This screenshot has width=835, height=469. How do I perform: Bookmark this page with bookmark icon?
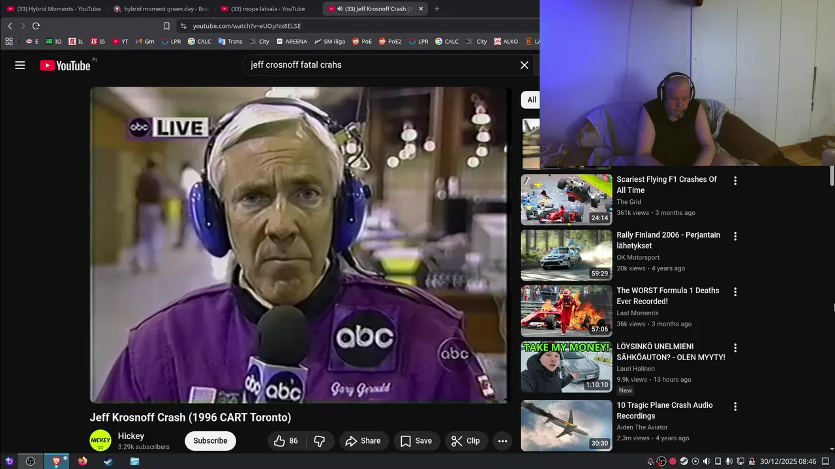166,26
